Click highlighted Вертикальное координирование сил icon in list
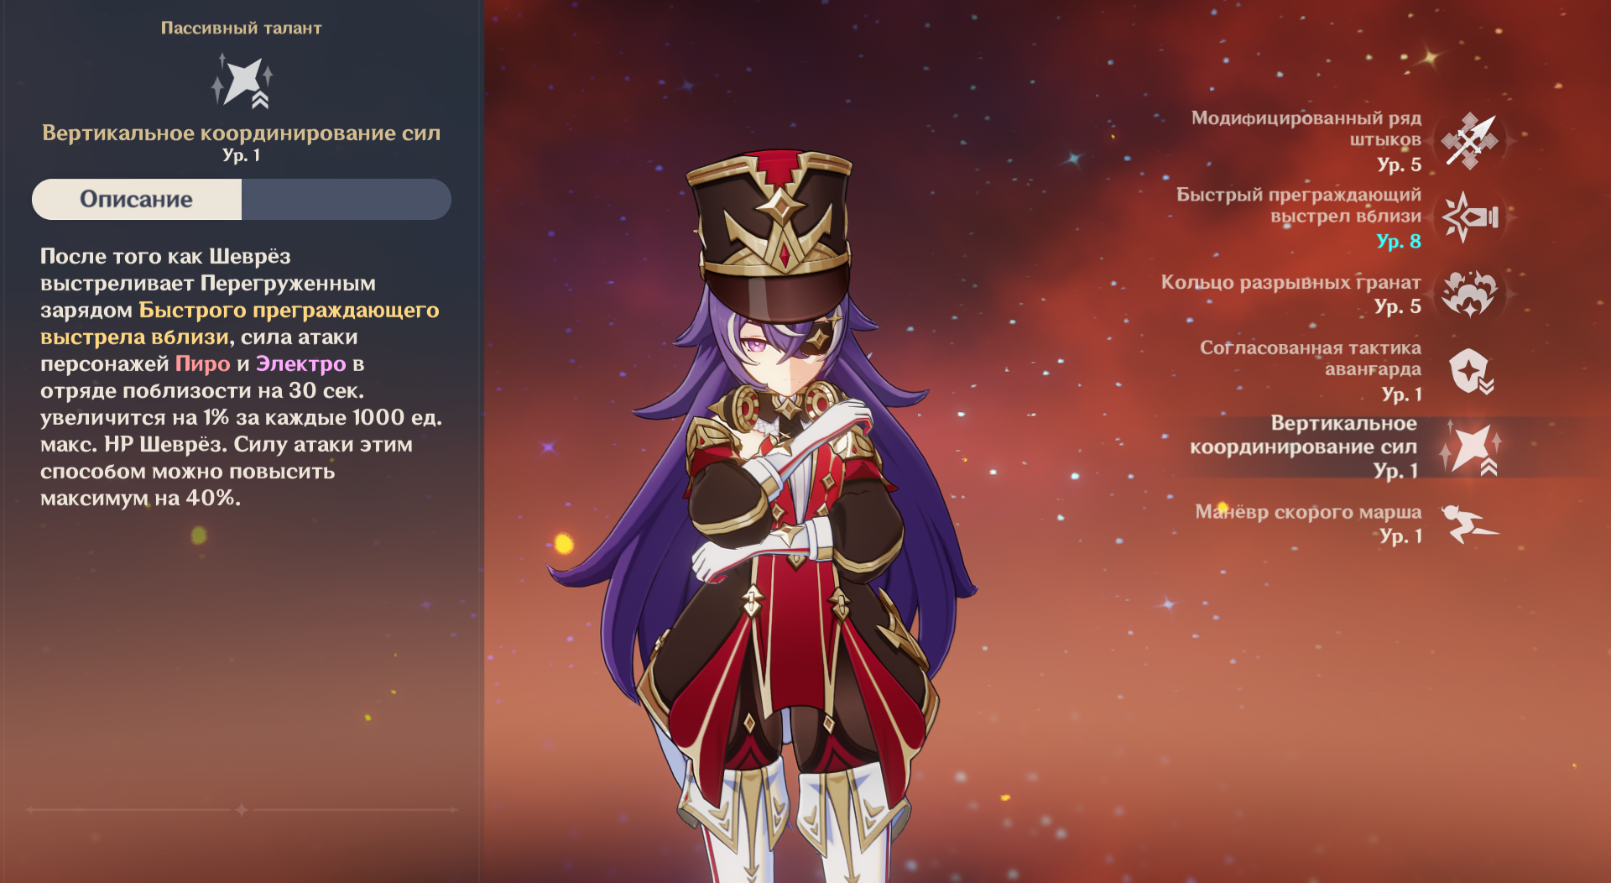The image size is (1611, 883). pyautogui.click(x=1471, y=447)
